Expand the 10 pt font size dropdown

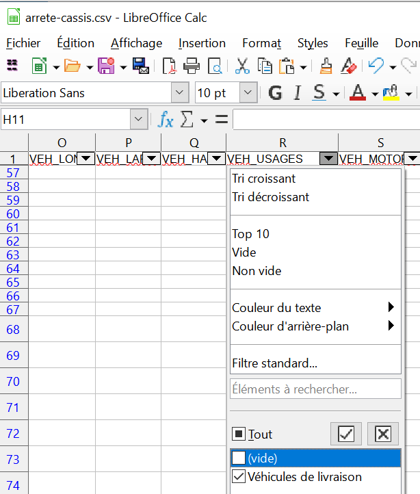tap(248, 92)
